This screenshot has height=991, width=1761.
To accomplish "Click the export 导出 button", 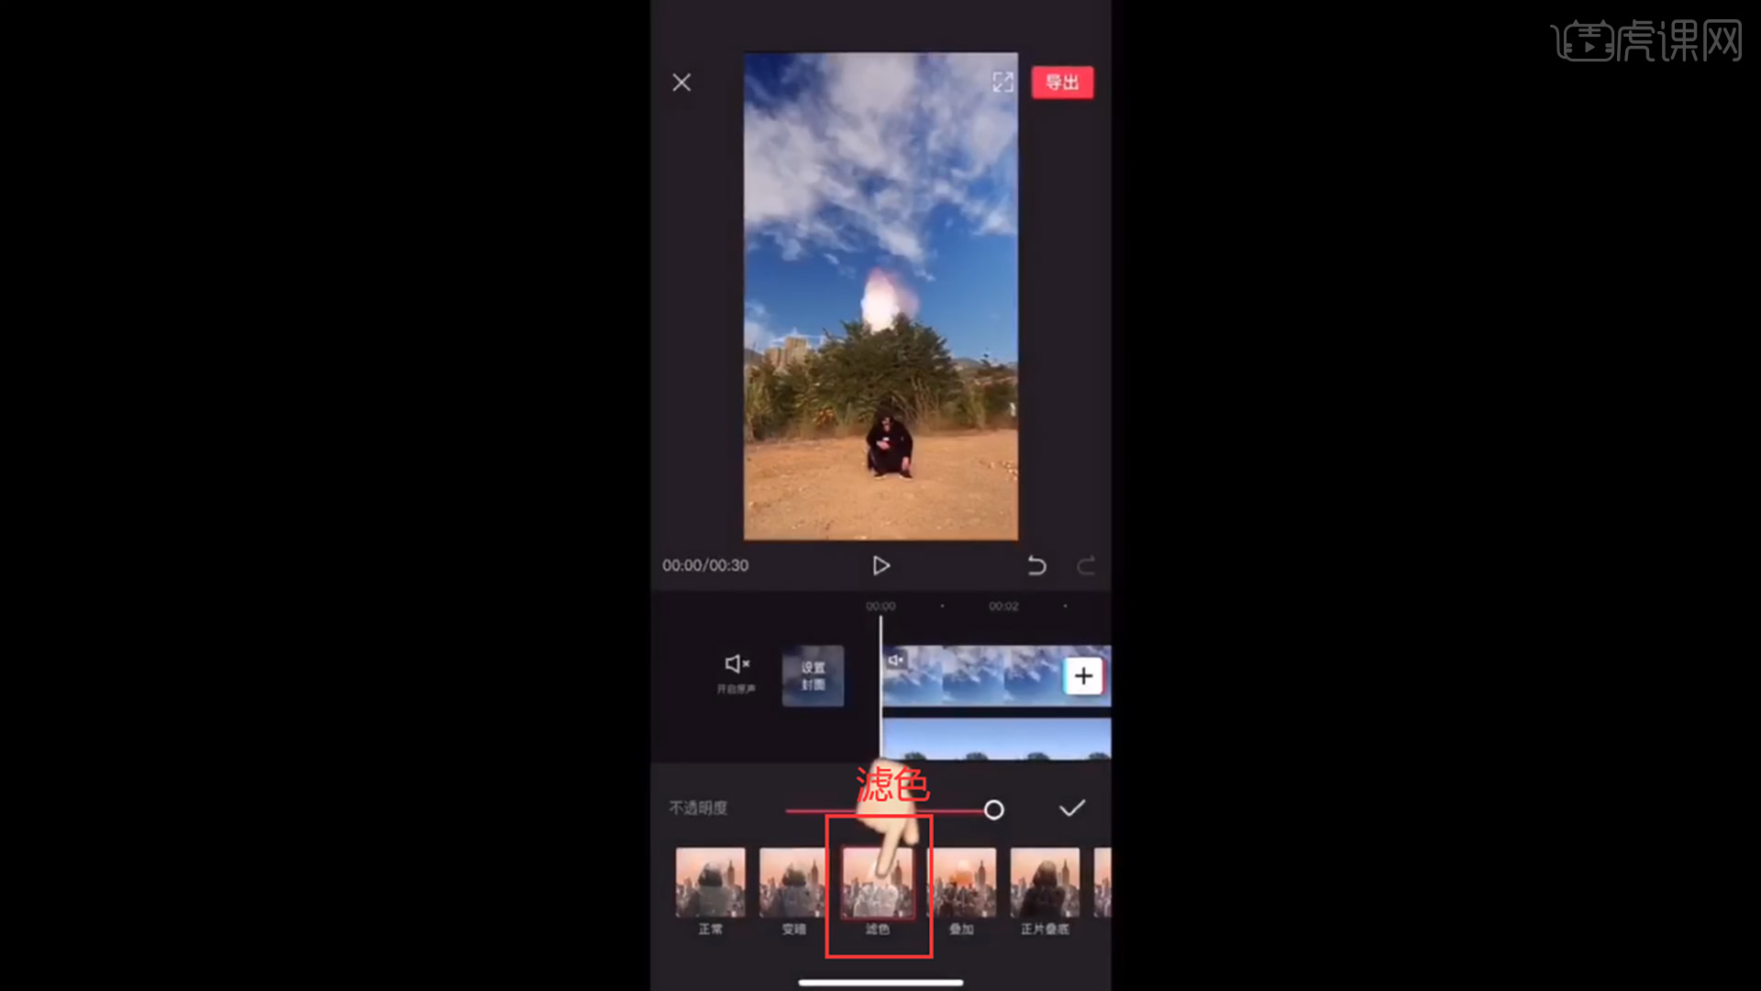I will coord(1062,81).
